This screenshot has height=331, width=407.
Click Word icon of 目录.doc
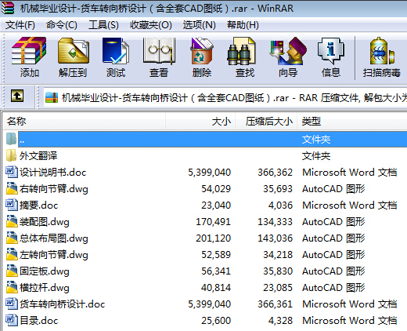point(12,320)
